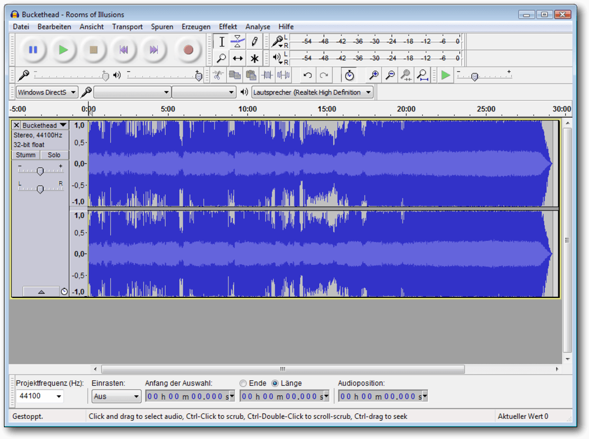Click the output volume slider knob
This screenshot has height=439, width=589.
(199, 76)
